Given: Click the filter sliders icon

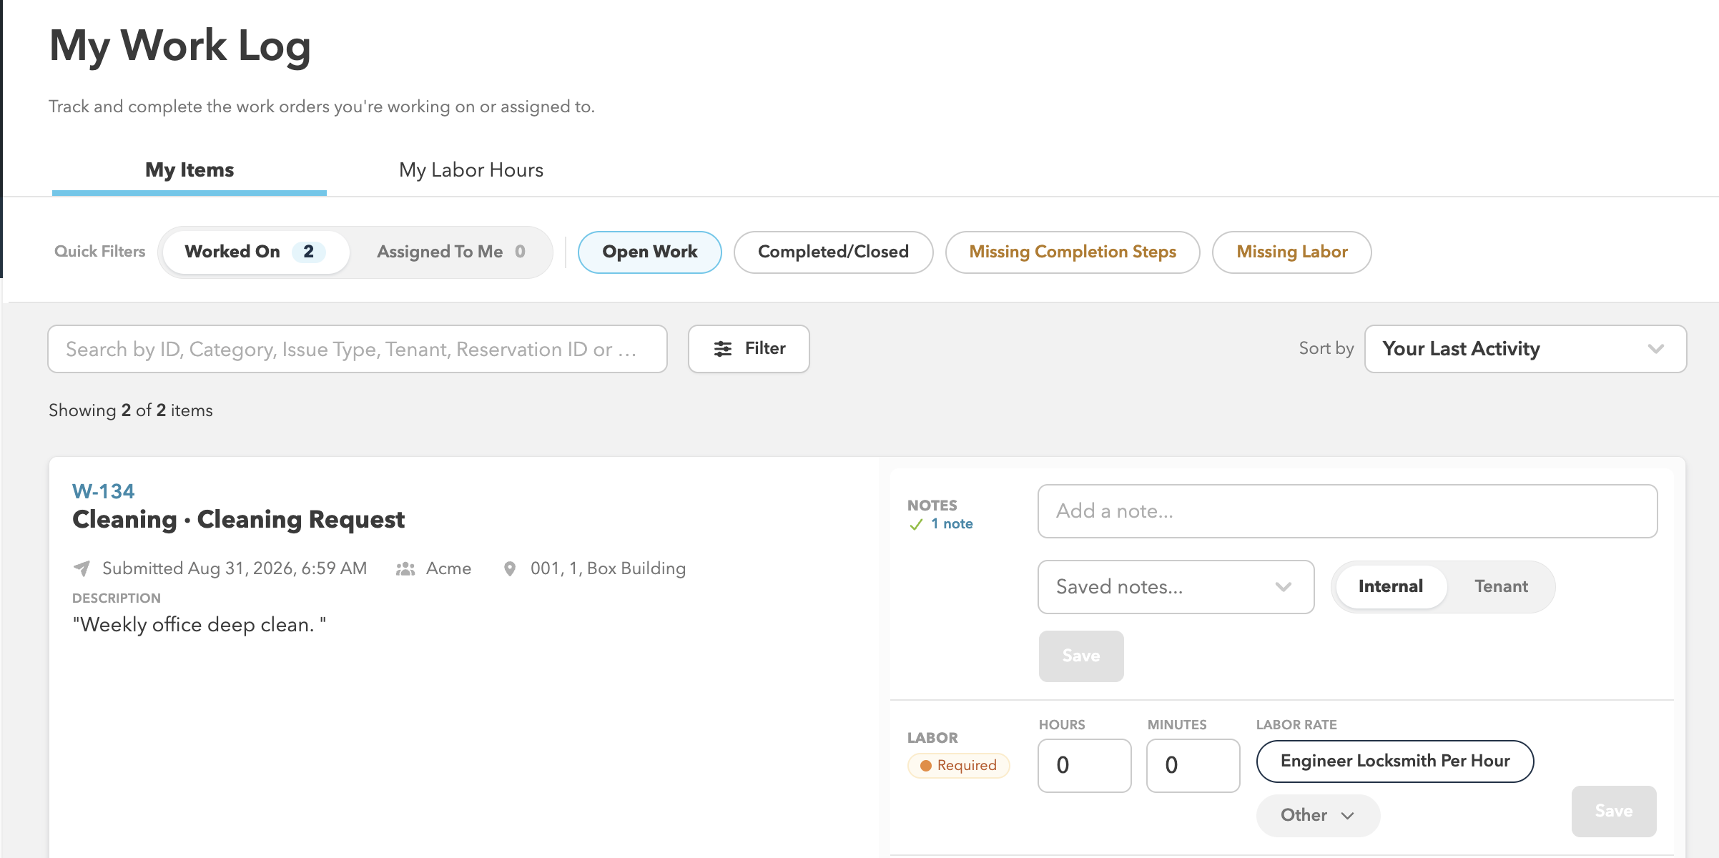Looking at the screenshot, I should tap(723, 349).
